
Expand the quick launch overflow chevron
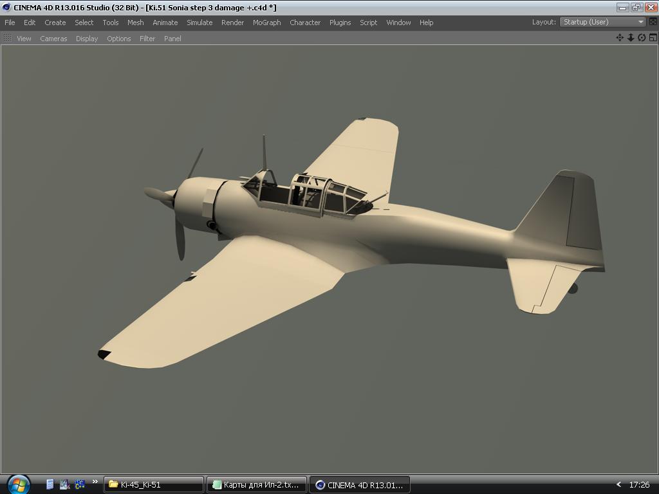pos(95,482)
